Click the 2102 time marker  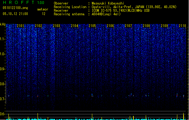coord(38,25)
